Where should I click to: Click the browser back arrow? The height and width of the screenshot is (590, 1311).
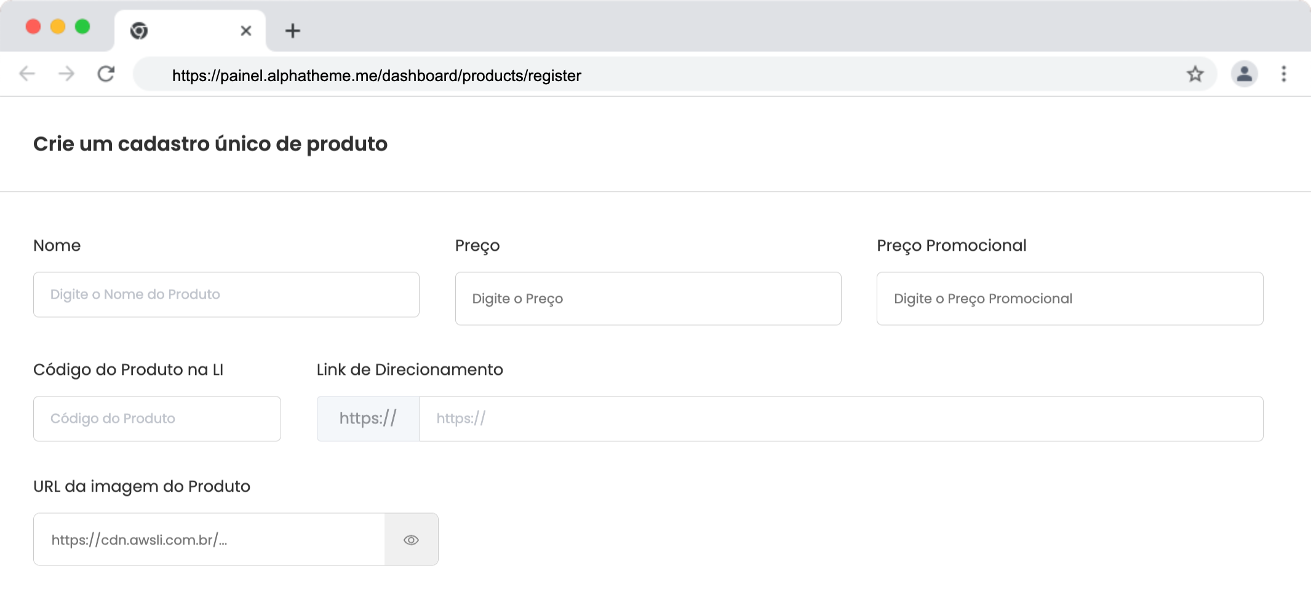tap(27, 74)
